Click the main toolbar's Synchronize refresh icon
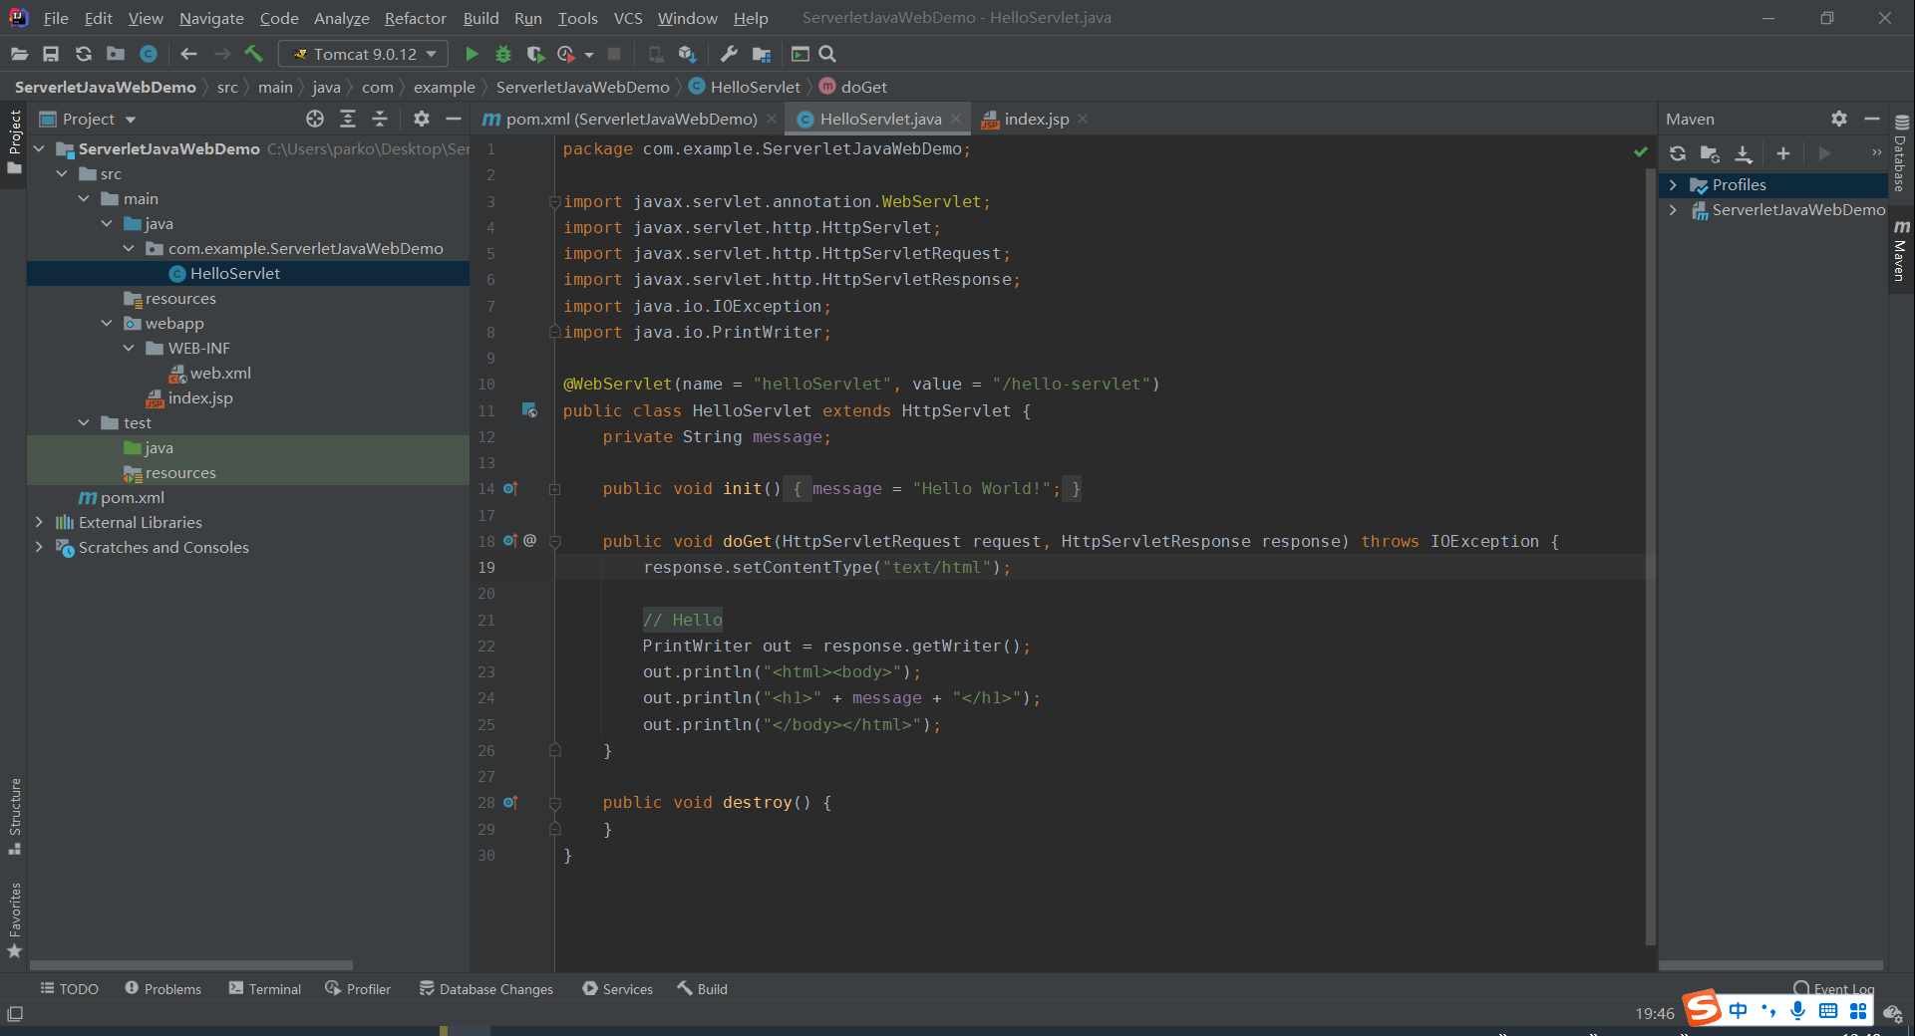This screenshot has height=1036, width=1915. point(84,54)
